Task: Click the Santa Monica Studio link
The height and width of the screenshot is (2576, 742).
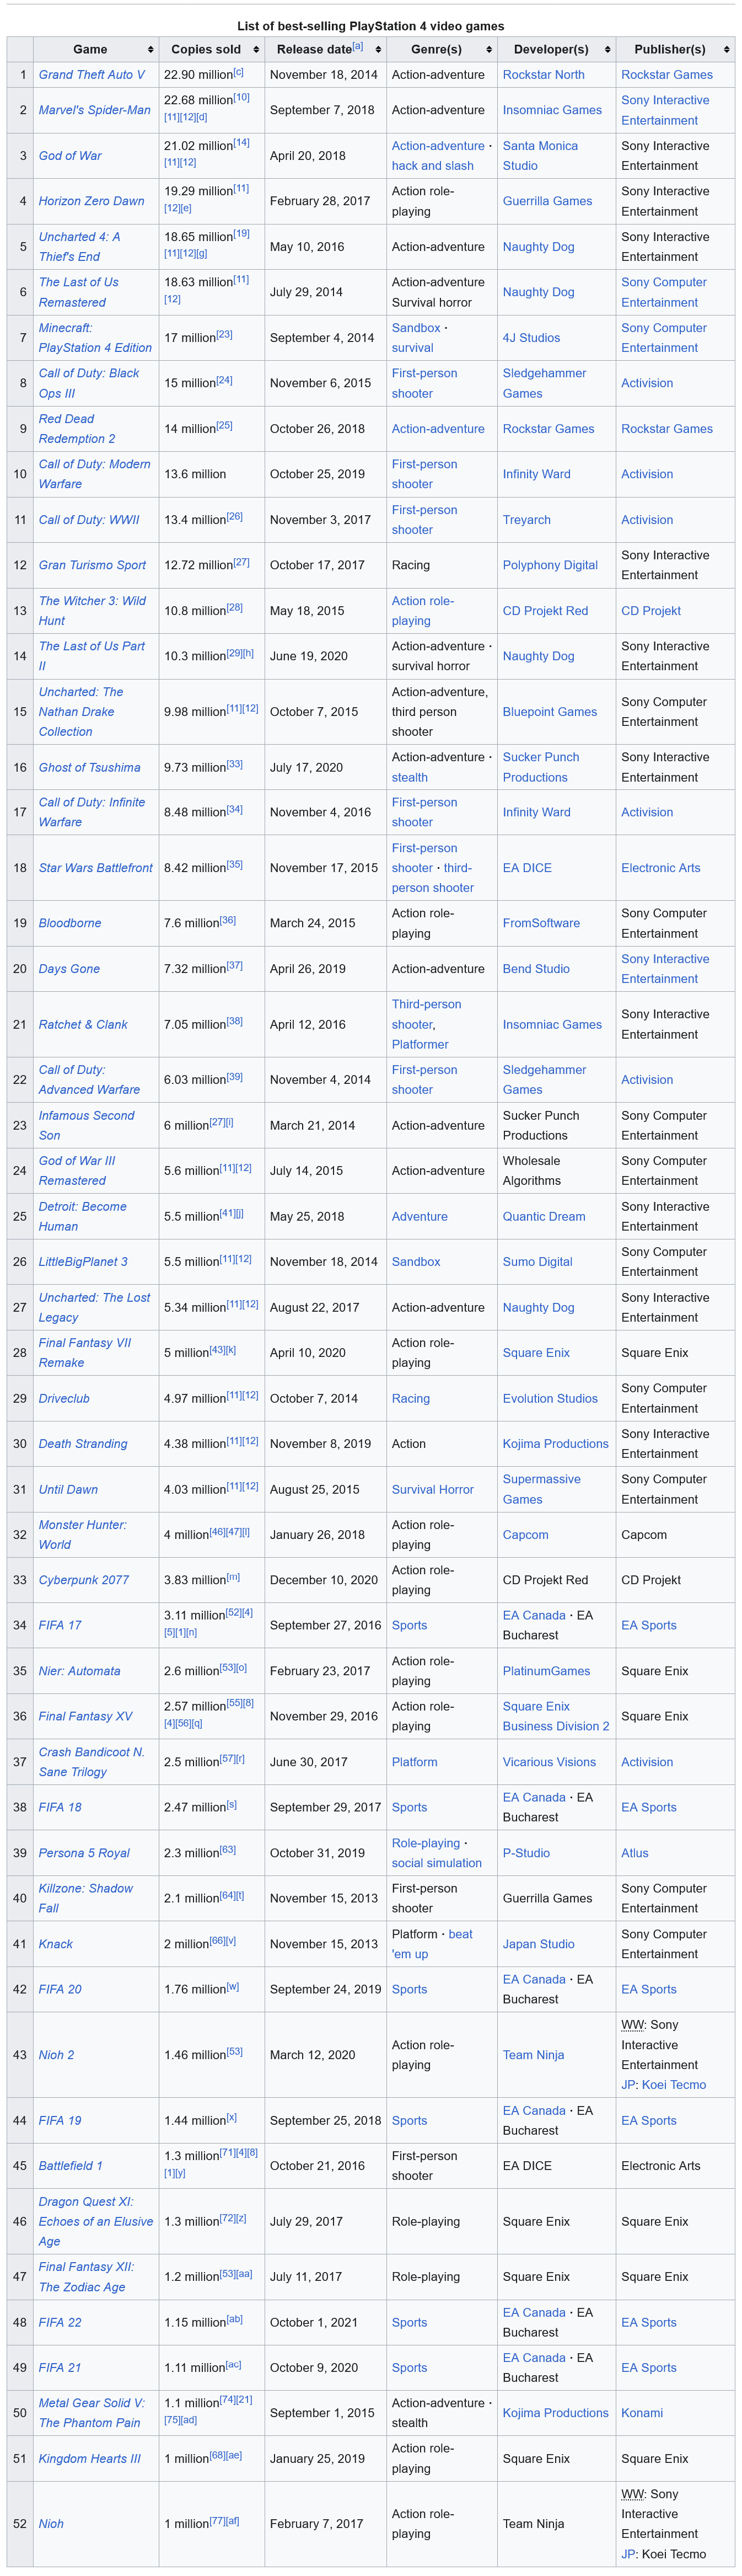Action: pos(541,156)
